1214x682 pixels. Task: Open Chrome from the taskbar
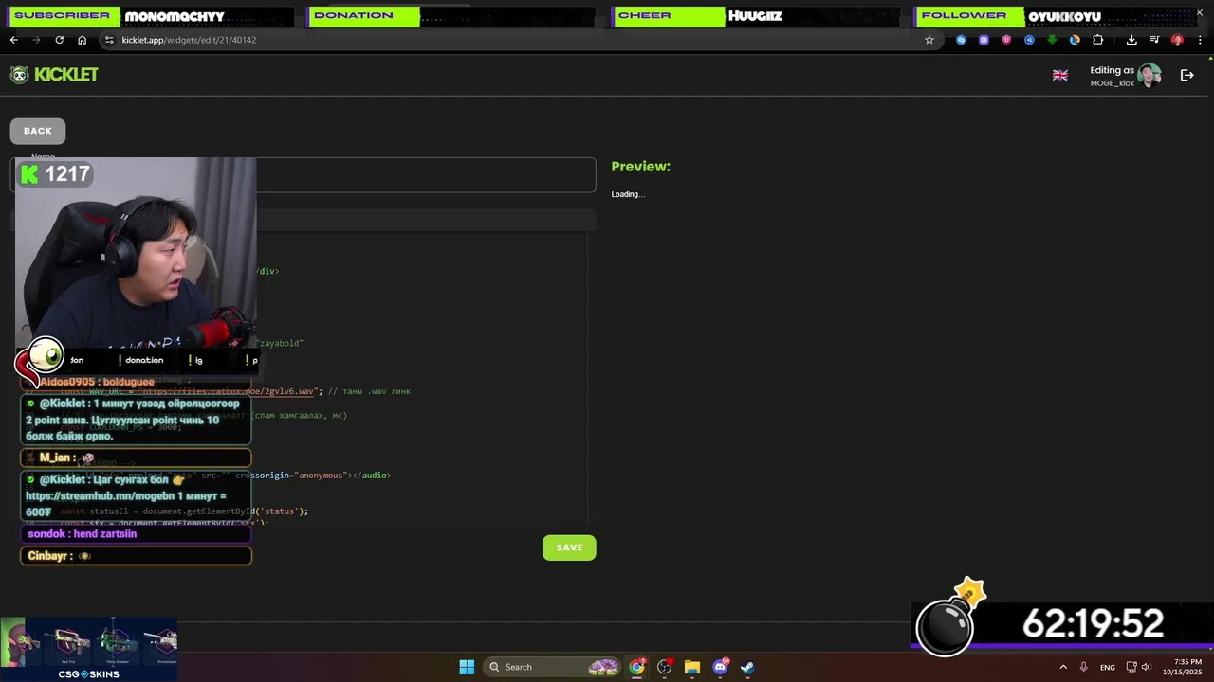tap(637, 667)
